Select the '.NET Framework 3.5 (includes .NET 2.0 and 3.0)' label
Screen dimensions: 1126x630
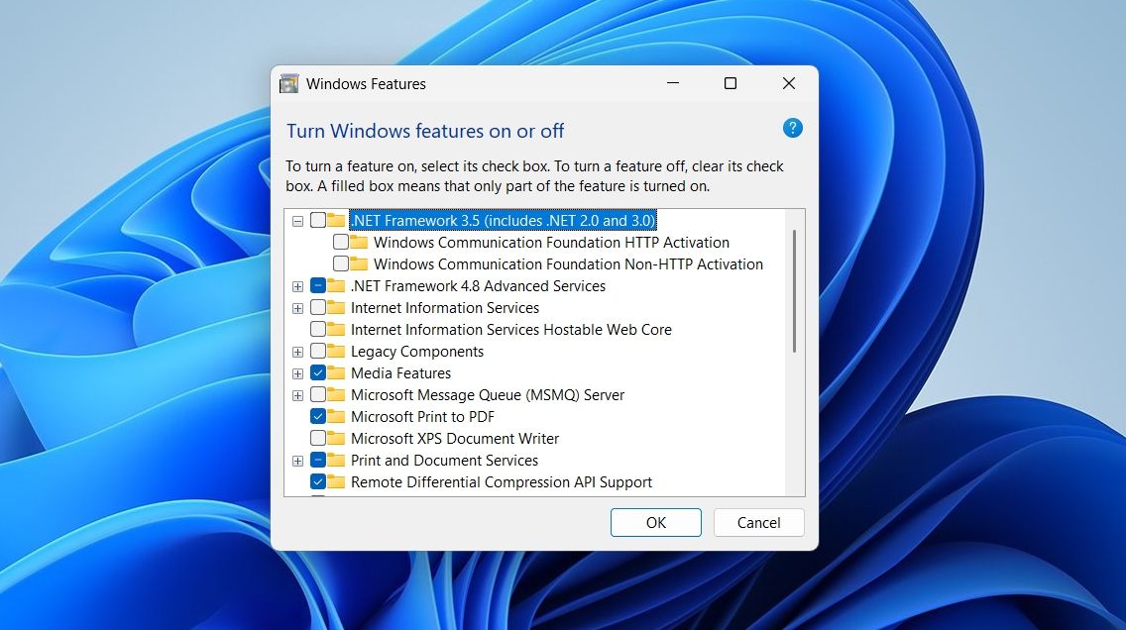click(503, 220)
